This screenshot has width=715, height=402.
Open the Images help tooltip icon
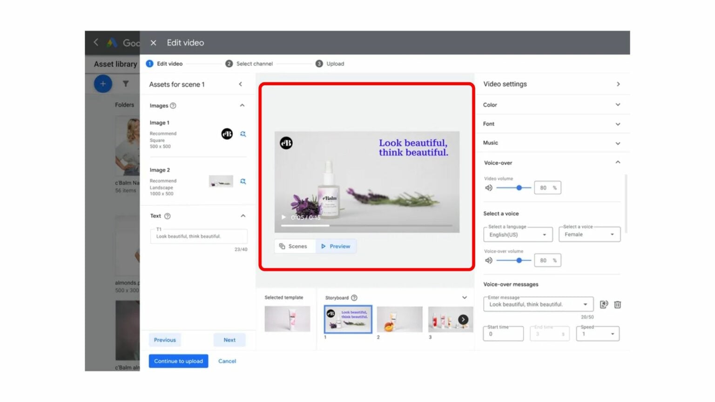coord(173,106)
